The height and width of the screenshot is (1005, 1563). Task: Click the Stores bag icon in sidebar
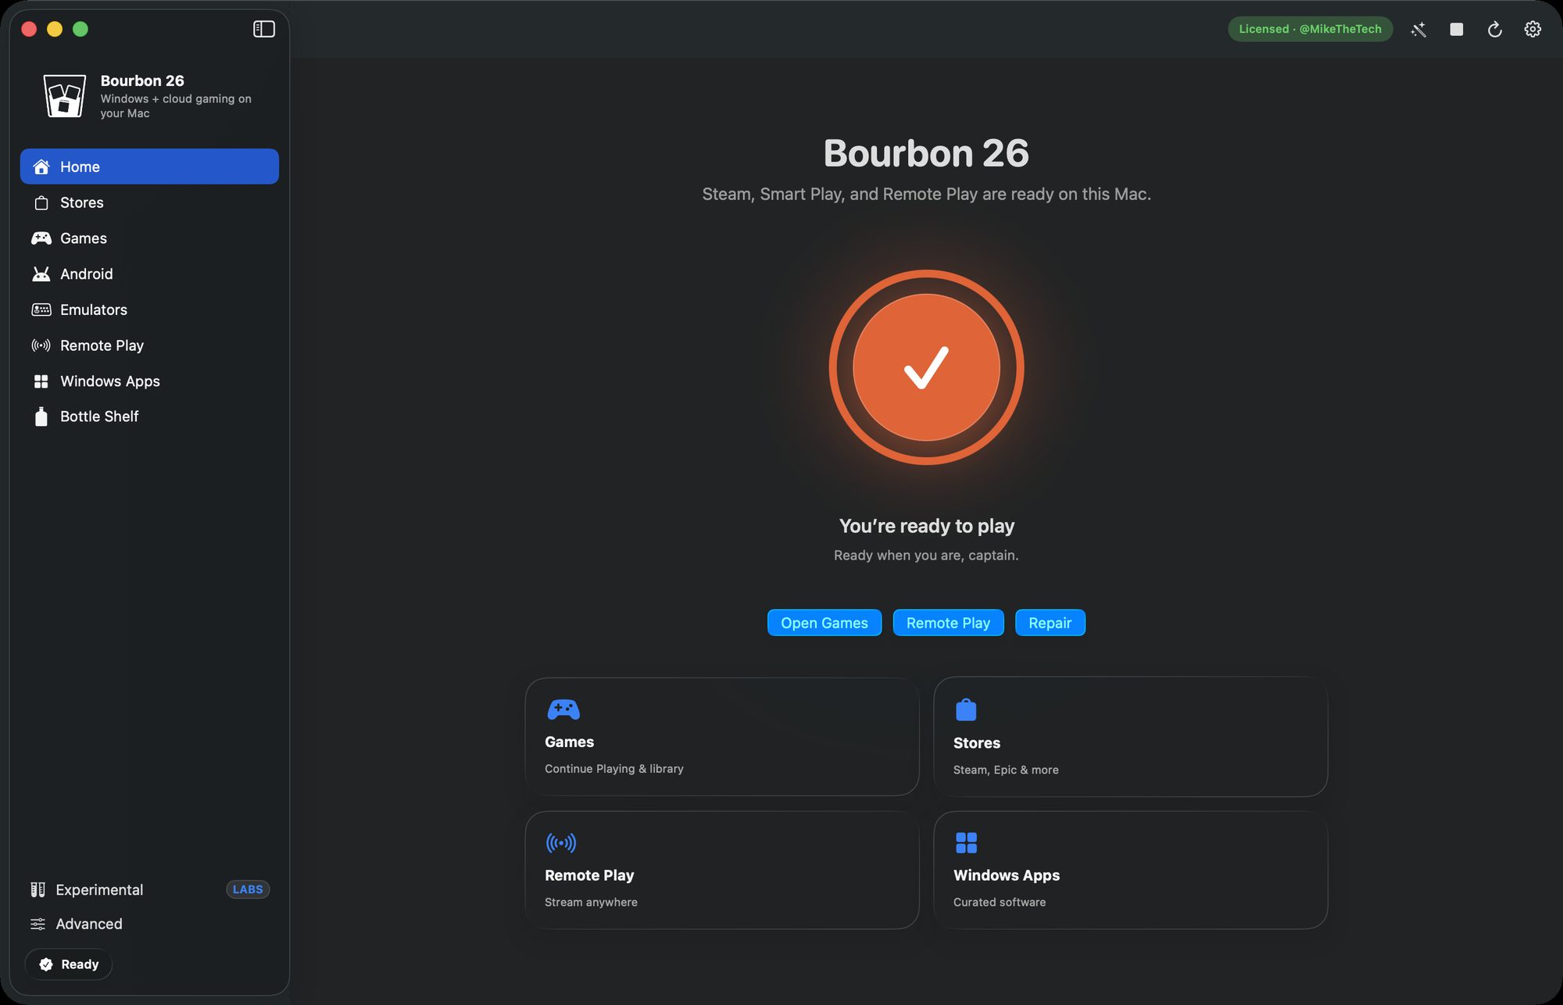coord(41,203)
